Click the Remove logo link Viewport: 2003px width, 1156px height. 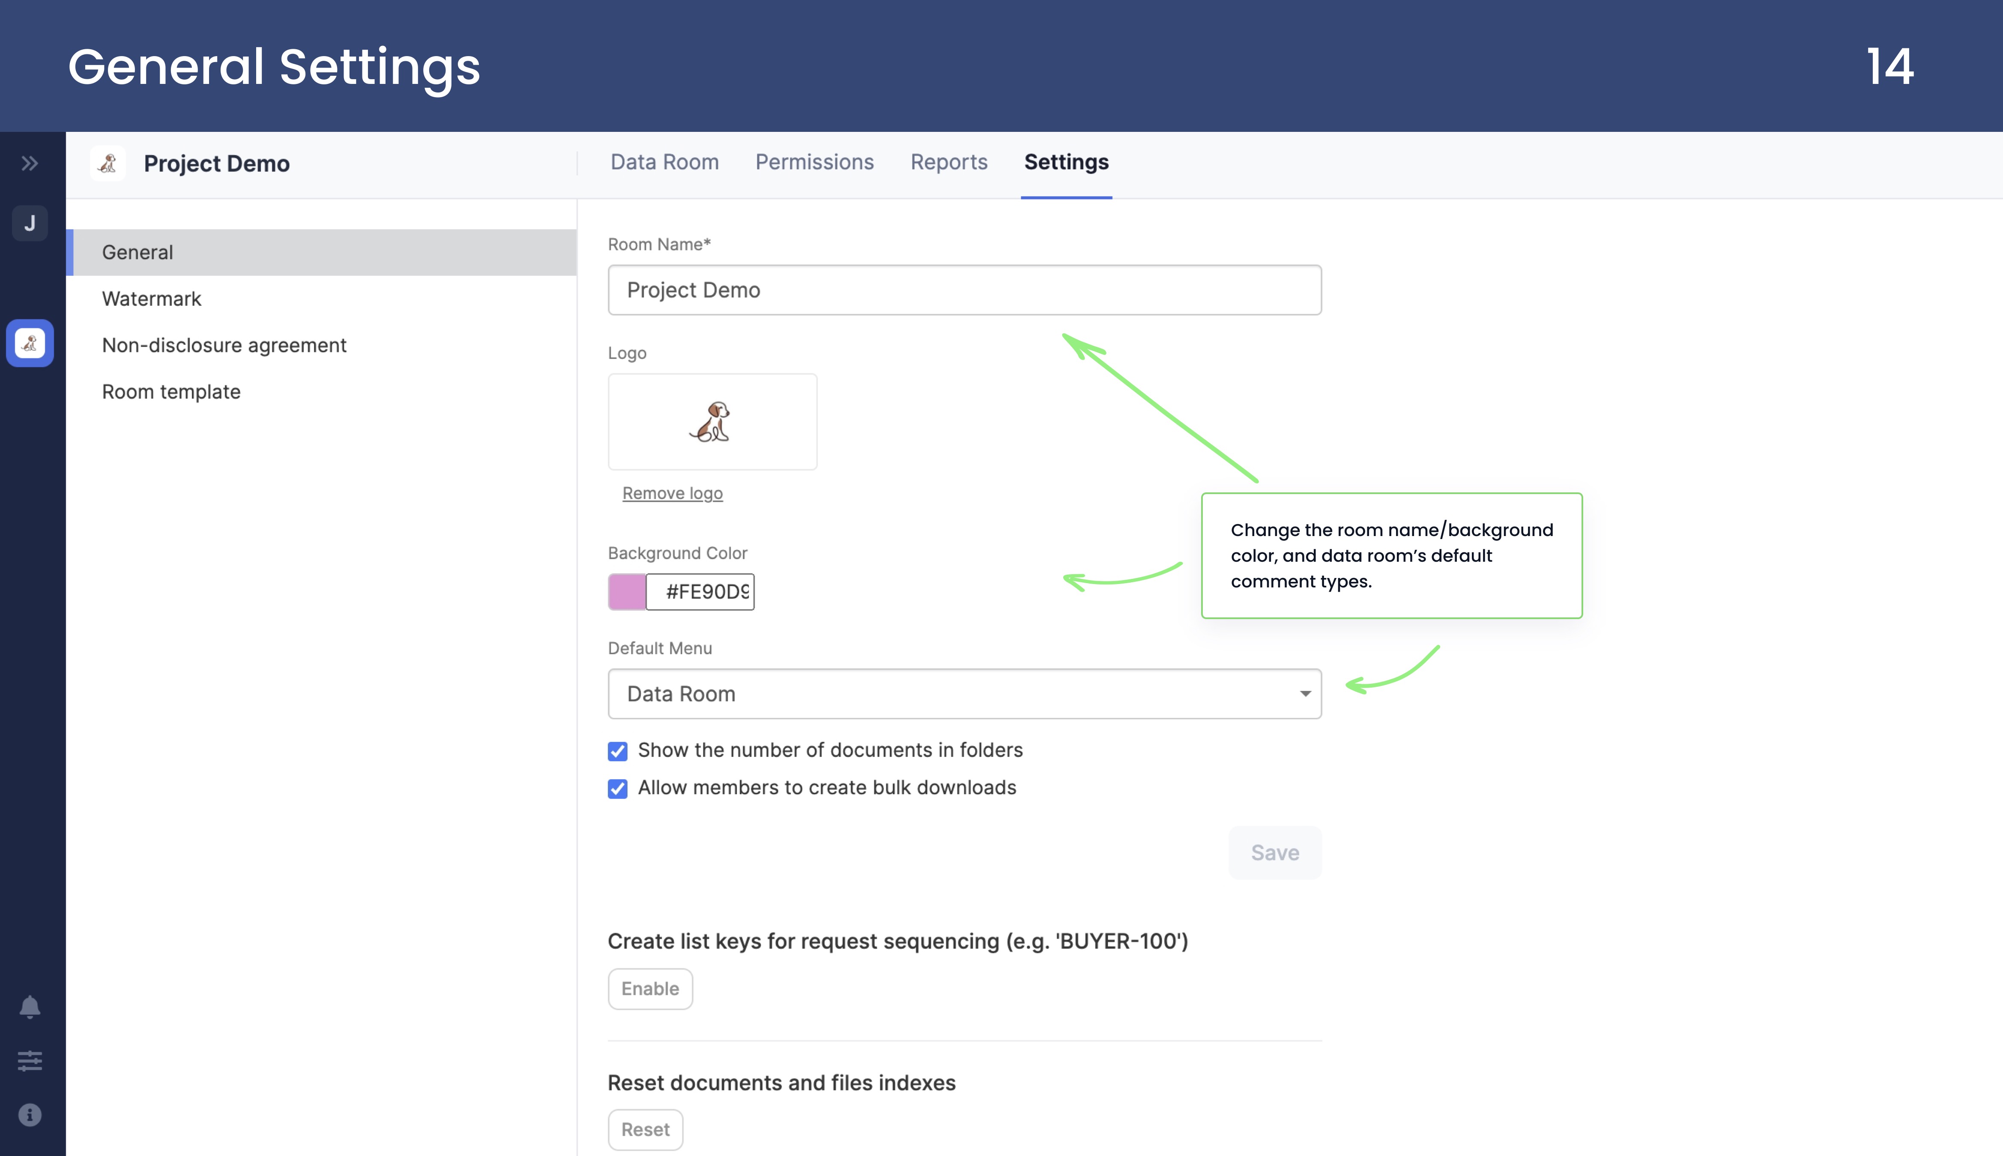[x=672, y=493]
